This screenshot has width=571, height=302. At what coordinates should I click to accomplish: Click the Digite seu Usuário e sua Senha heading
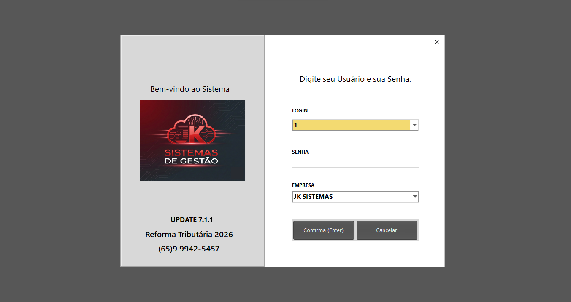coord(355,79)
